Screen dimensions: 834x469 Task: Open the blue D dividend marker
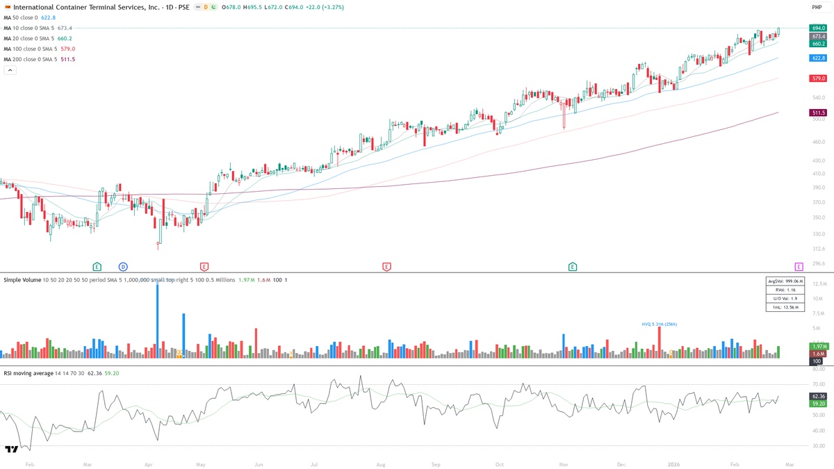(x=123, y=266)
